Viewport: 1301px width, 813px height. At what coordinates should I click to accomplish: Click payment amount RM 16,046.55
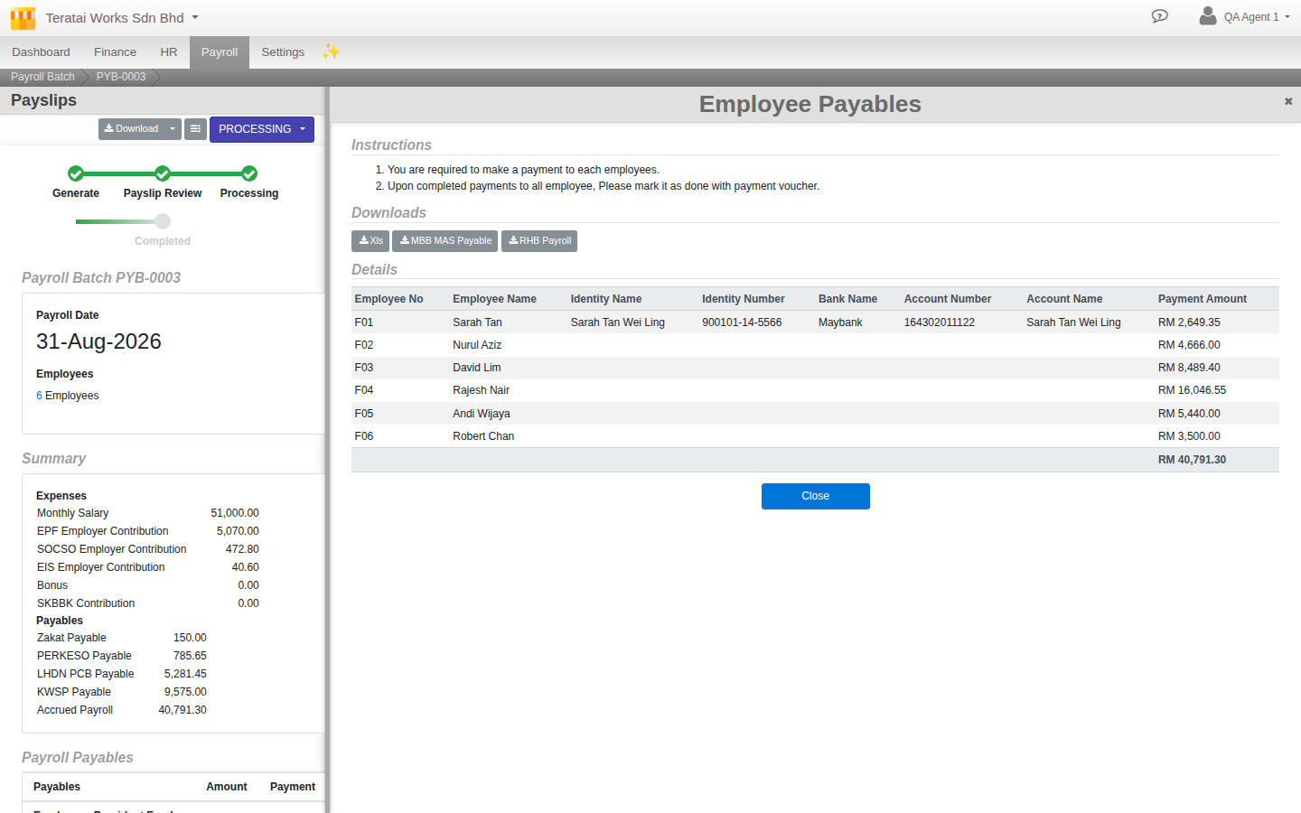tap(1192, 390)
